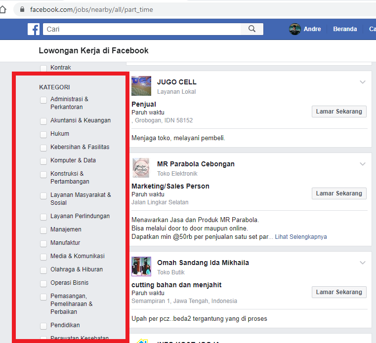Open Omah Sandang Ida Mikhaila page name
The height and width of the screenshot is (343, 376).
[x=203, y=263]
